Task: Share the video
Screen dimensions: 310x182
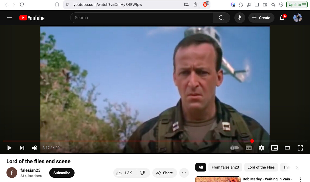Action: click(164, 173)
